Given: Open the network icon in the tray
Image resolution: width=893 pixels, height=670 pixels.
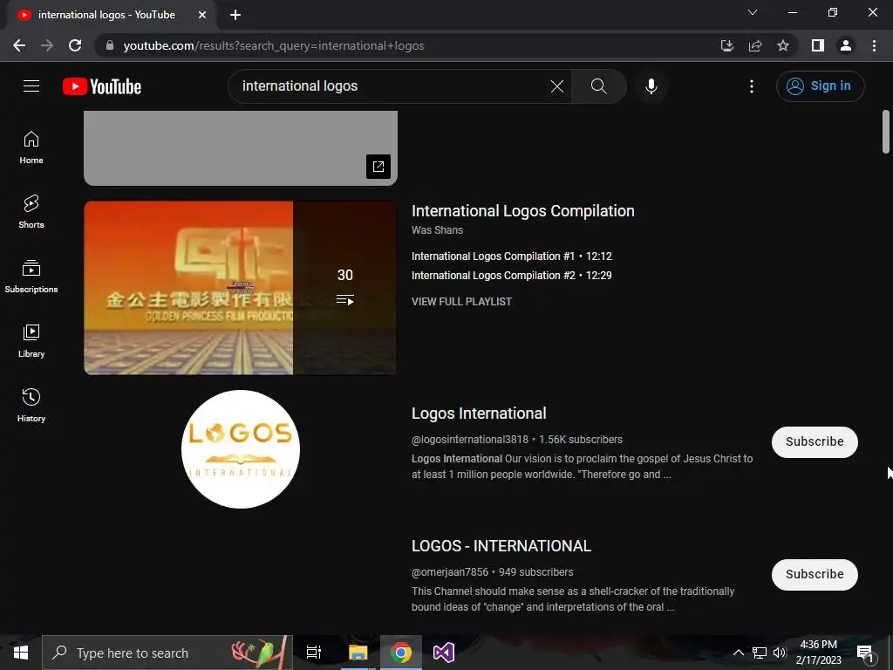Looking at the screenshot, I should click(760, 653).
